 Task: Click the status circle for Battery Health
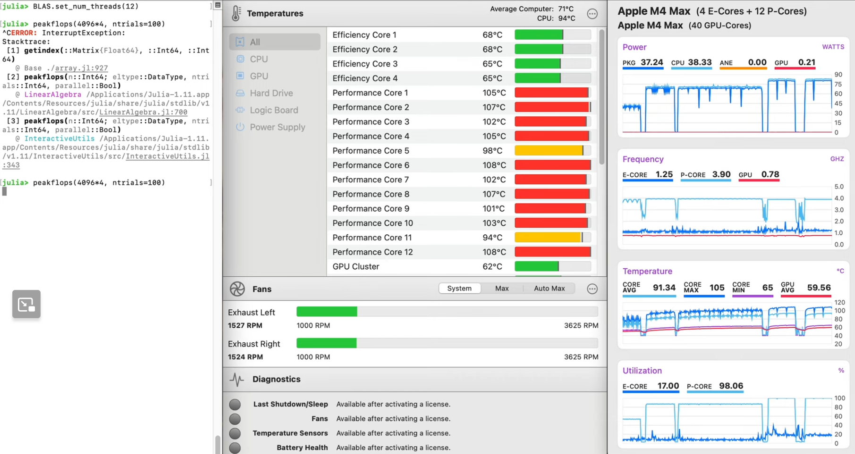(235, 448)
